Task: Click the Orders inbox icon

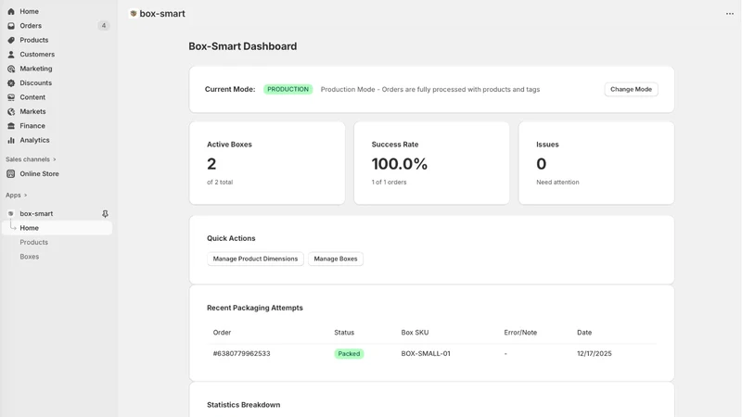Action: [11, 26]
